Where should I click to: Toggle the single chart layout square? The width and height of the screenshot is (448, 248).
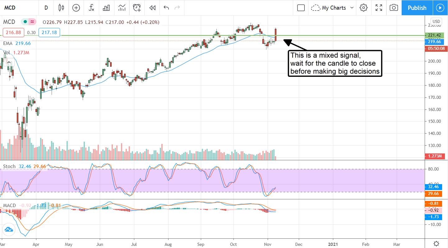point(301,8)
